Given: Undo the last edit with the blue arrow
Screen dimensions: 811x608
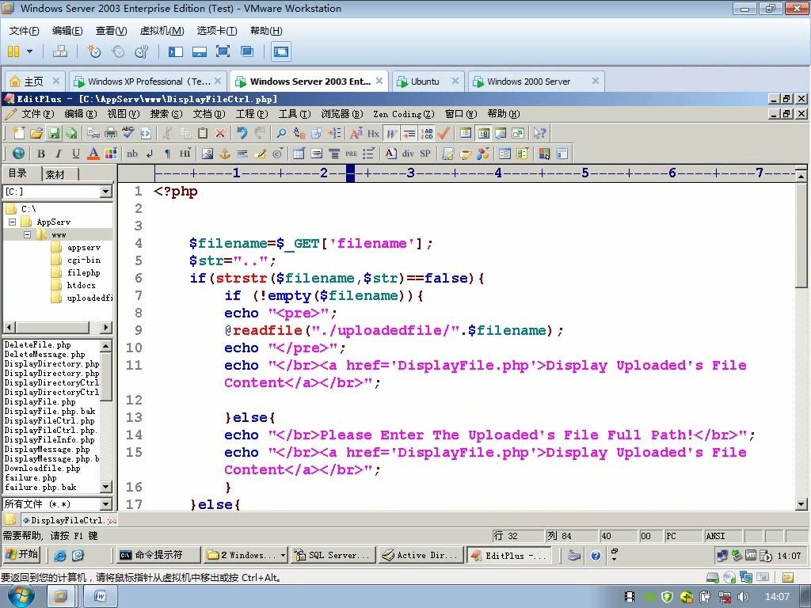Looking at the screenshot, I should pos(242,133).
